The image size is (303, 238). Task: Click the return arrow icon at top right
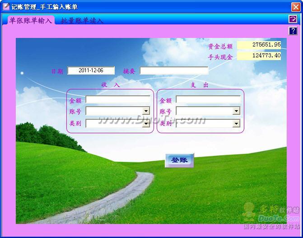[293, 19]
